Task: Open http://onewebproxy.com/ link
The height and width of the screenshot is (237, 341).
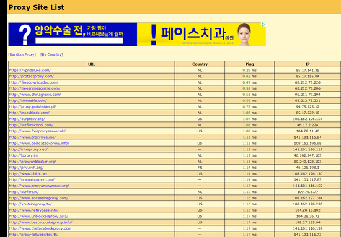Action: point(32,179)
